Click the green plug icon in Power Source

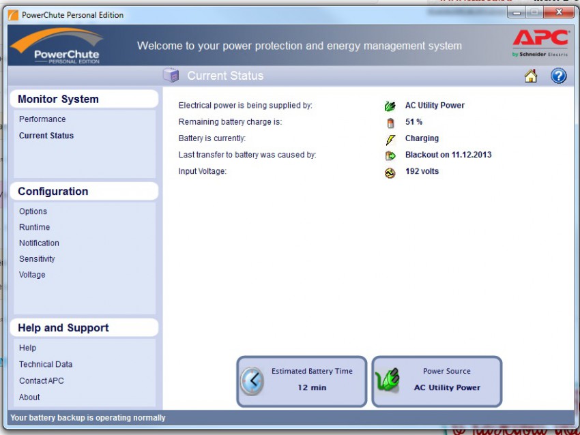click(388, 380)
